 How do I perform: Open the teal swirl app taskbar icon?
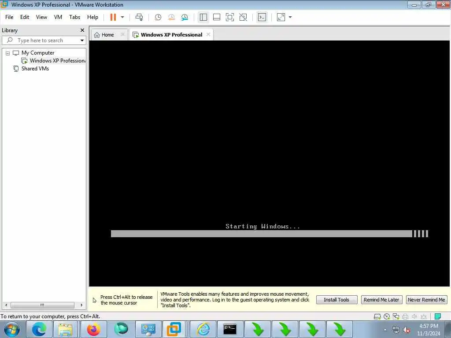[x=121, y=329]
